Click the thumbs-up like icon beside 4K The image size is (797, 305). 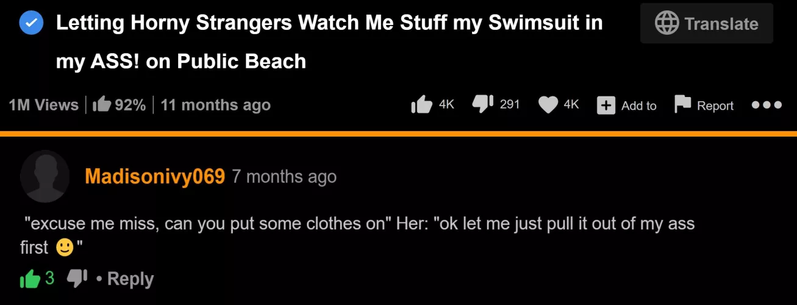(422, 104)
